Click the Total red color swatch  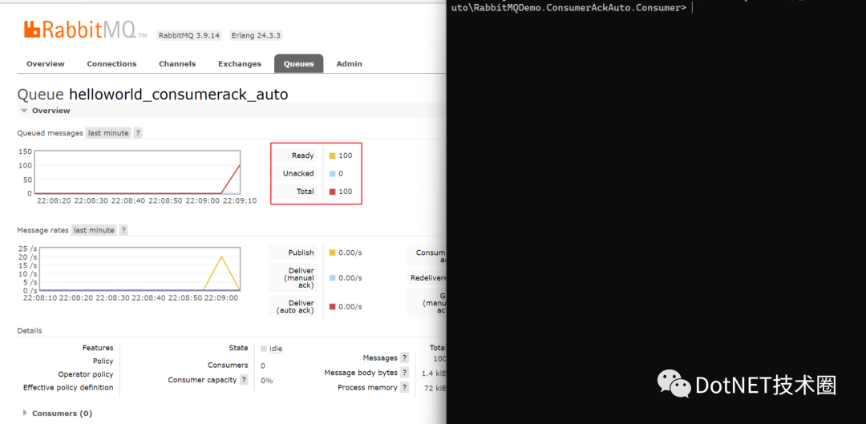(x=333, y=192)
